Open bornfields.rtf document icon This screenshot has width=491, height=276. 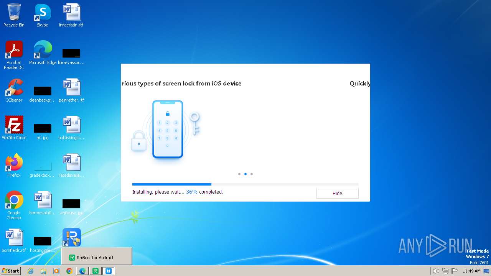[x=14, y=241]
